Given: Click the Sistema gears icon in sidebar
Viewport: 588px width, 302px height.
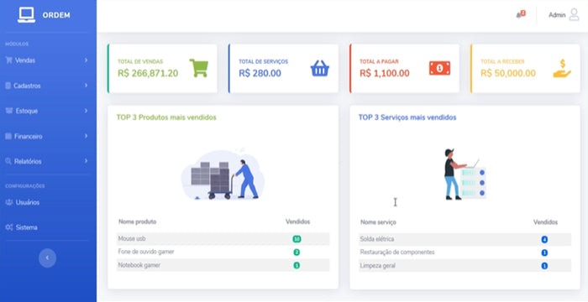Looking at the screenshot, I should tap(9, 227).
